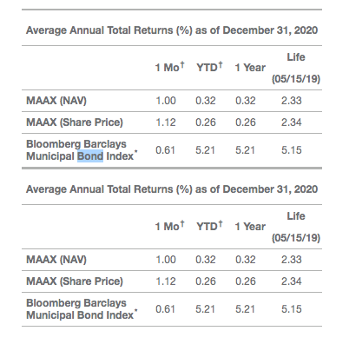The width and height of the screenshot is (349, 344).
Task: Click the highlighted word Bond in first table
Action: (90, 156)
